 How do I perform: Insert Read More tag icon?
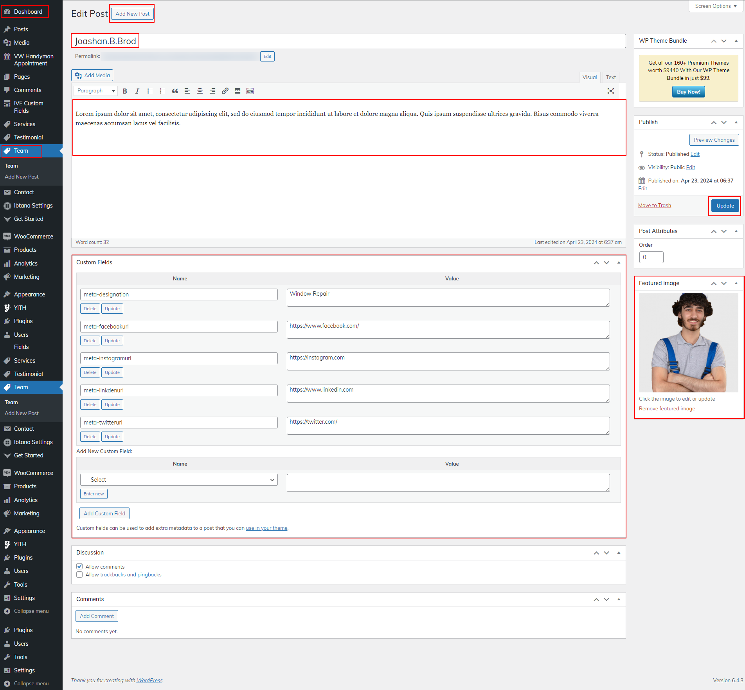pos(238,91)
